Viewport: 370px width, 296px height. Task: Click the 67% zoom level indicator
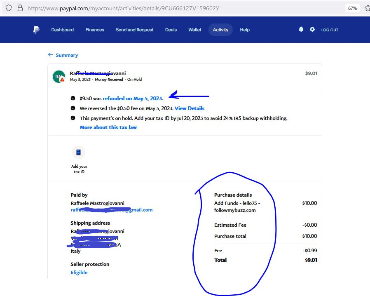[352, 8]
